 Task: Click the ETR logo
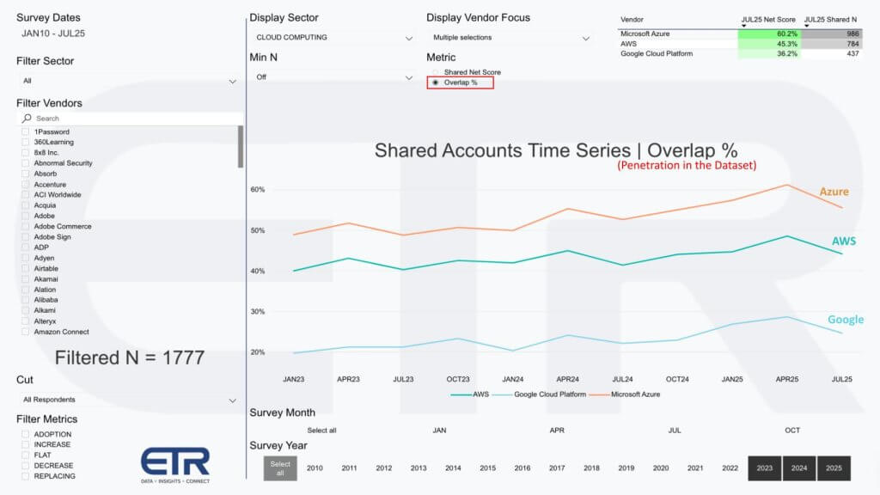click(175, 465)
